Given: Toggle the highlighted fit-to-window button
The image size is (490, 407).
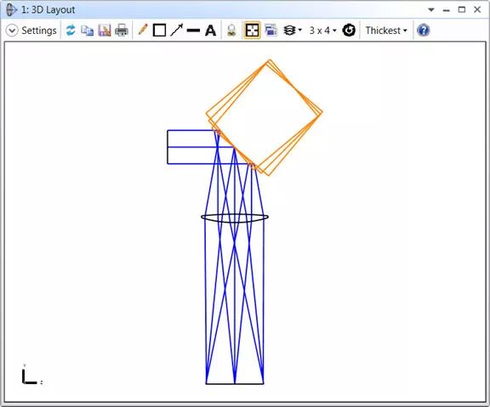Looking at the screenshot, I should pos(252,31).
